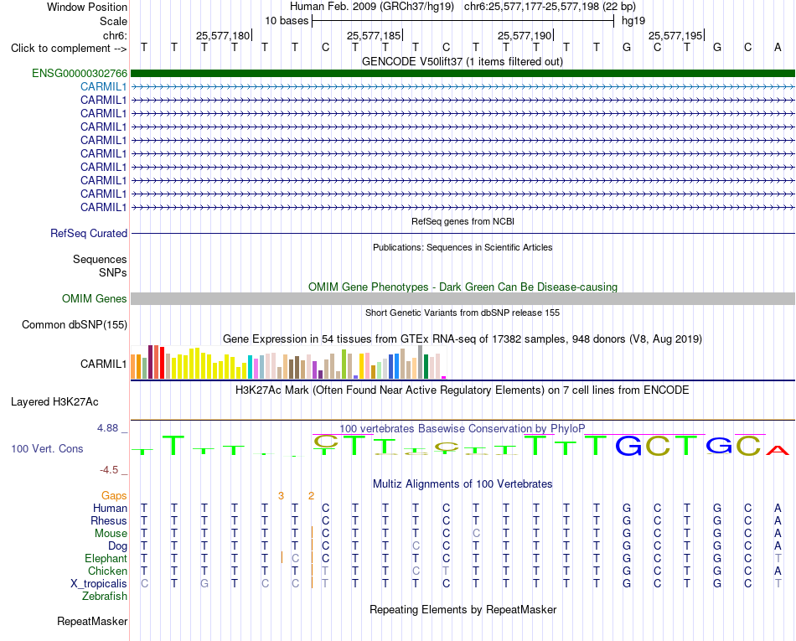Viewport: 796px width, 641px height.
Task: Open the GTEx expression bar chart for CARMIL1
Action: tap(288, 362)
